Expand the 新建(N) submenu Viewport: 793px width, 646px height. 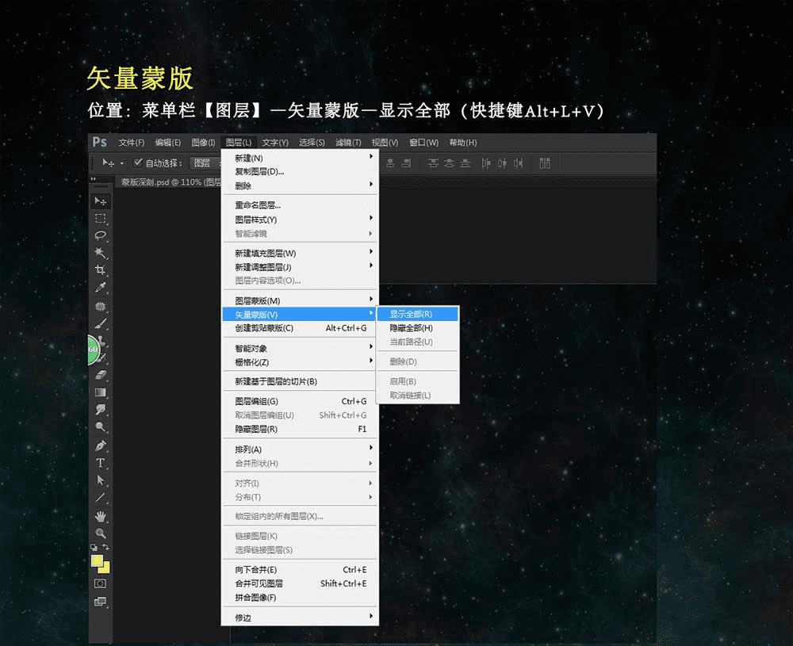point(300,158)
